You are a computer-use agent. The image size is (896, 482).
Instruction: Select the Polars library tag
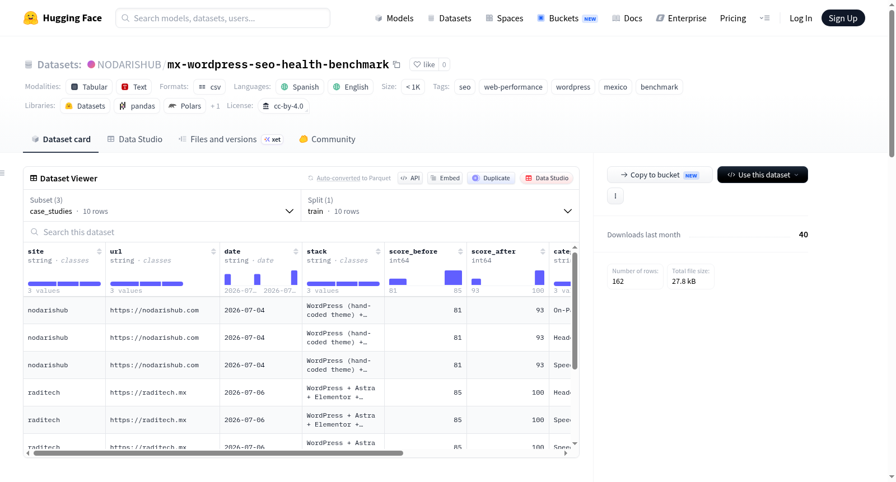[x=185, y=106]
